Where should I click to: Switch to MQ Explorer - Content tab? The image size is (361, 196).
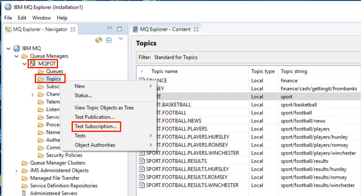point(166,29)
